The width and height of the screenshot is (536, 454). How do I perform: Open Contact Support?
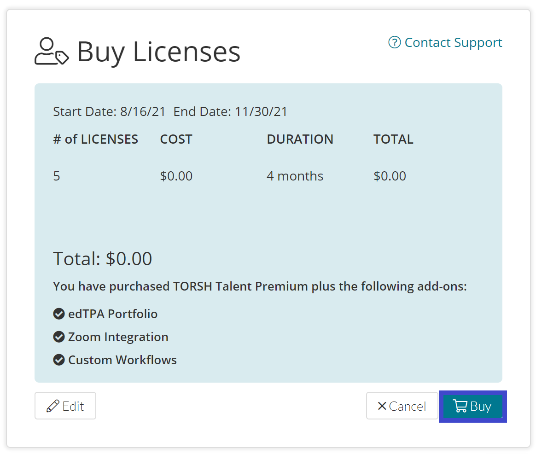tap(453, 42)
